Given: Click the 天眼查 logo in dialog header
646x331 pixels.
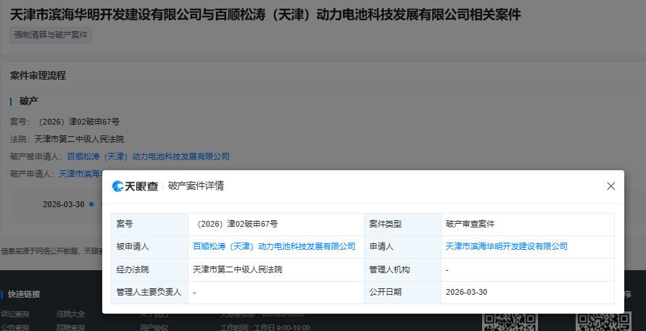Looking at the screenshot, I should [x=135, y=186].
